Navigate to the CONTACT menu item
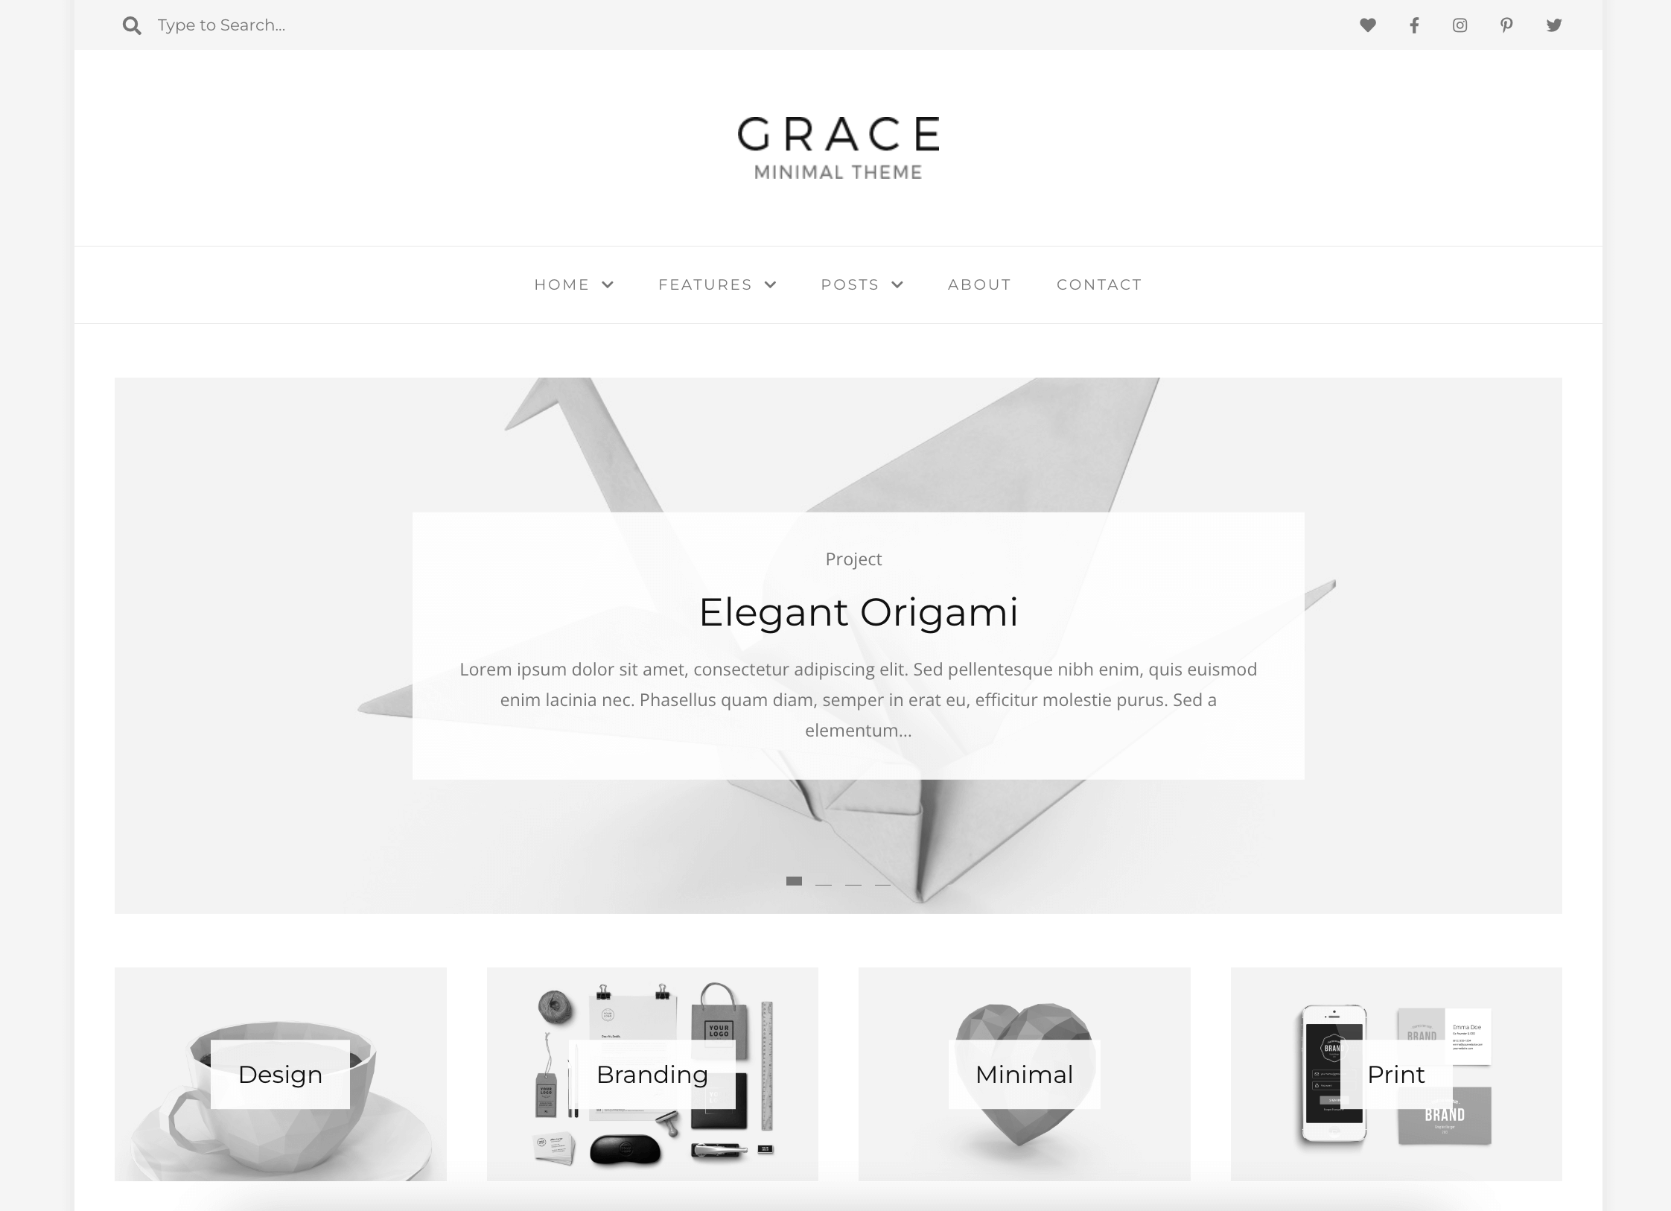The image size is (1671, 1211). (x=1100, y=285)
